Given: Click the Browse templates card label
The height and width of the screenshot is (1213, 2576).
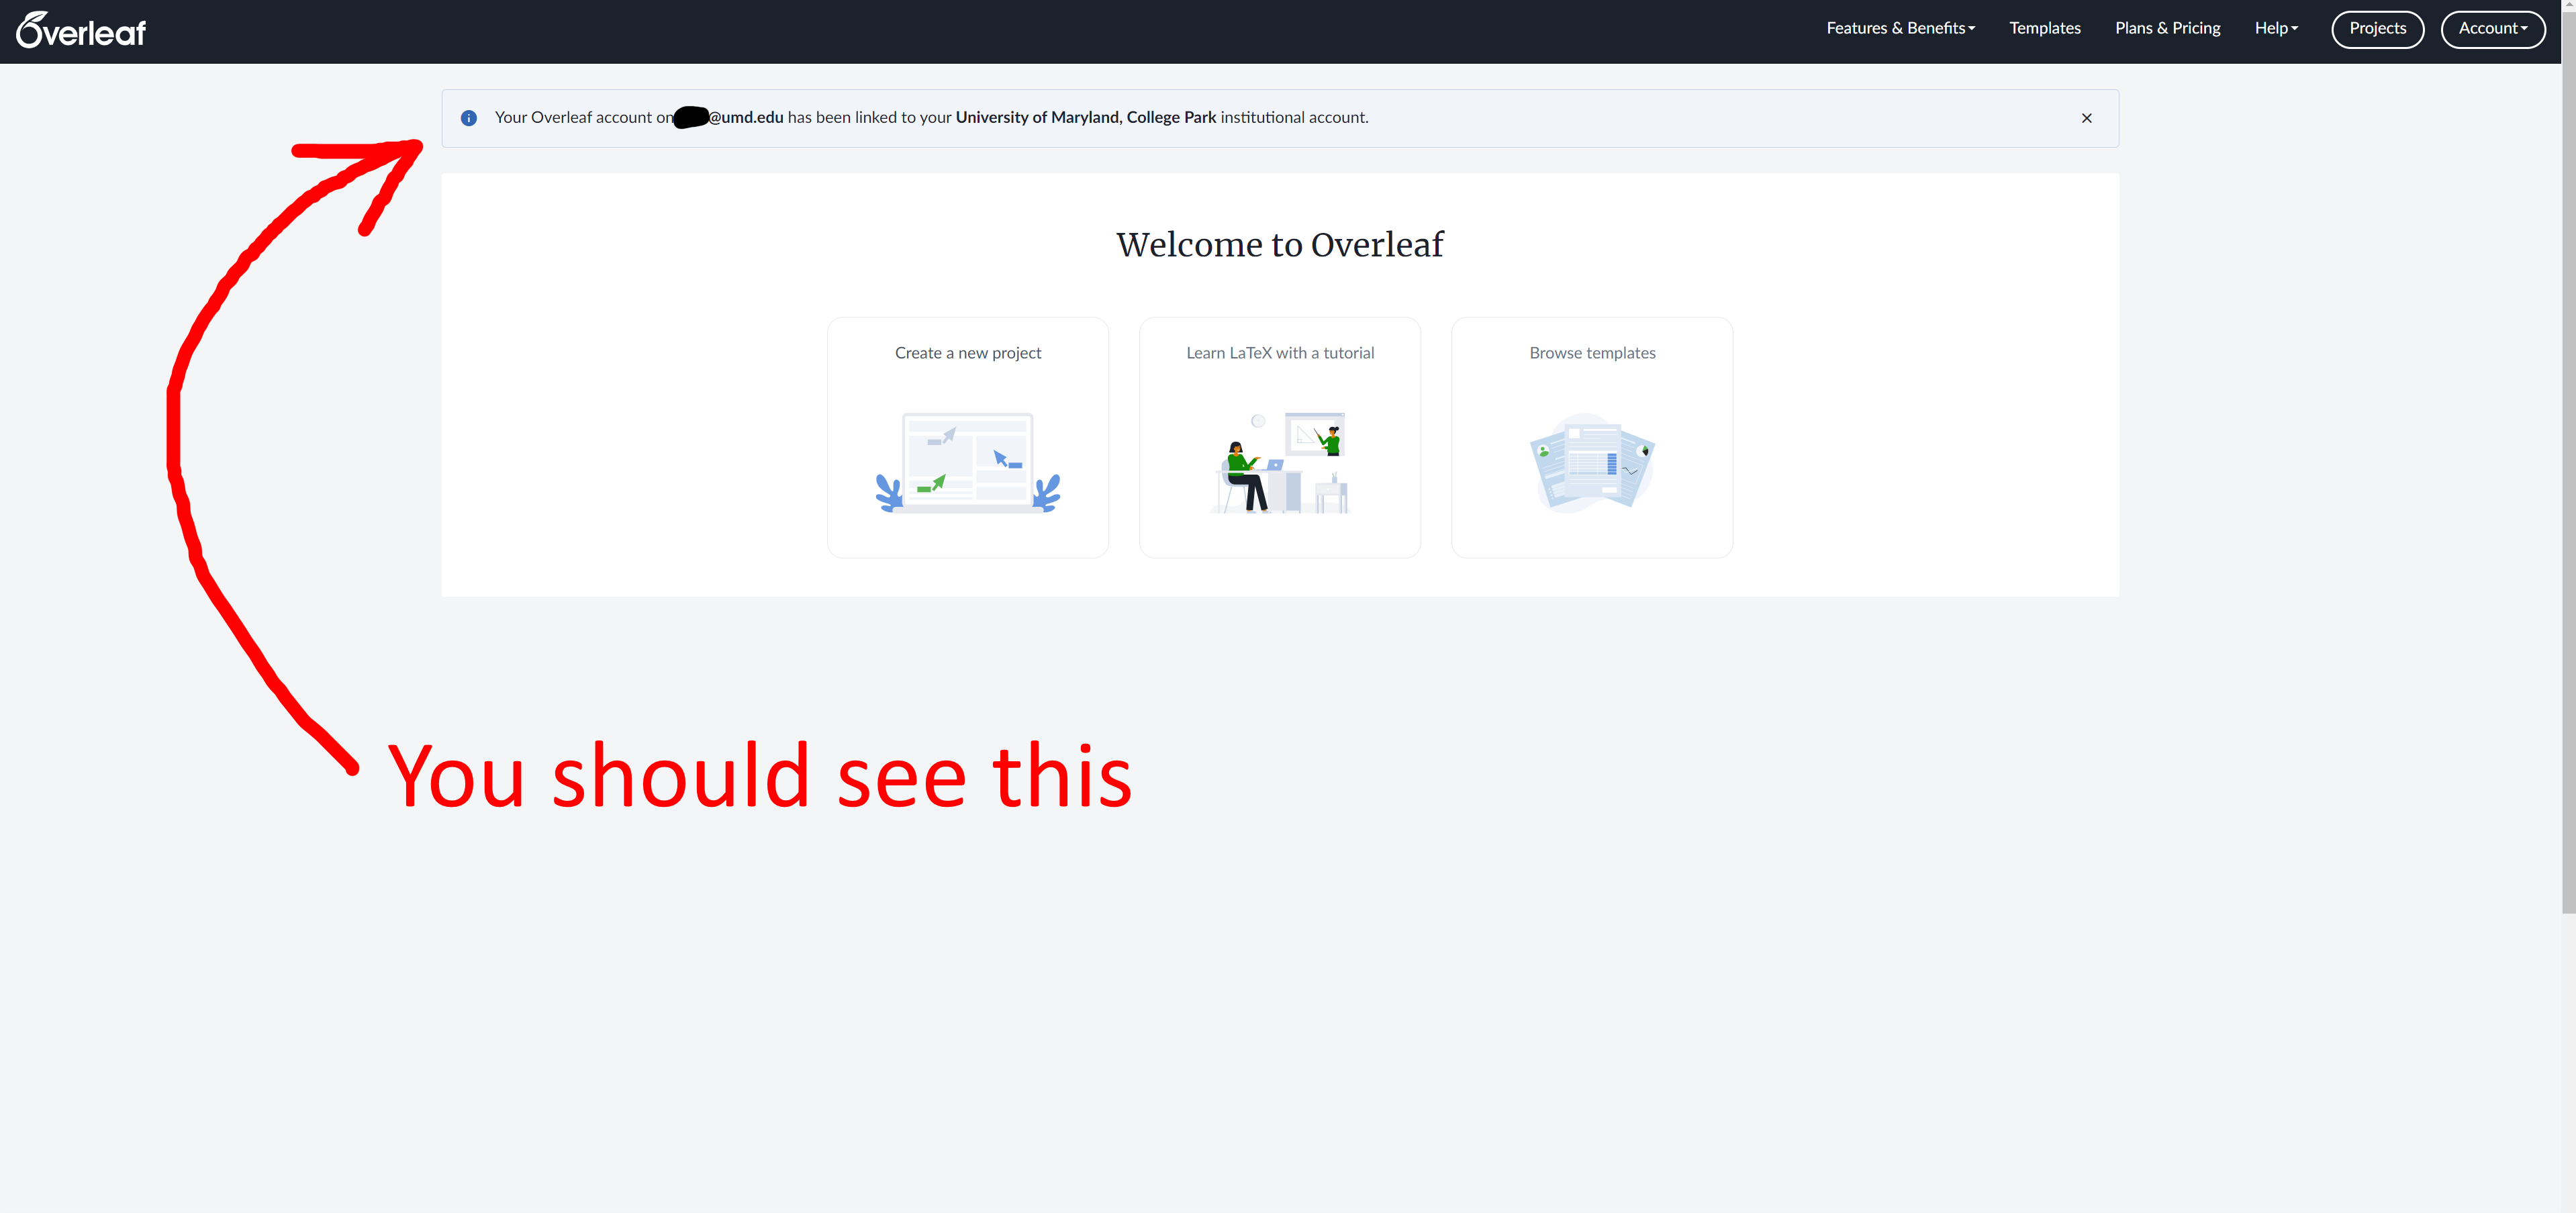Looking at the screenshot, I should pyautogui.click(x=1592, y=353).
